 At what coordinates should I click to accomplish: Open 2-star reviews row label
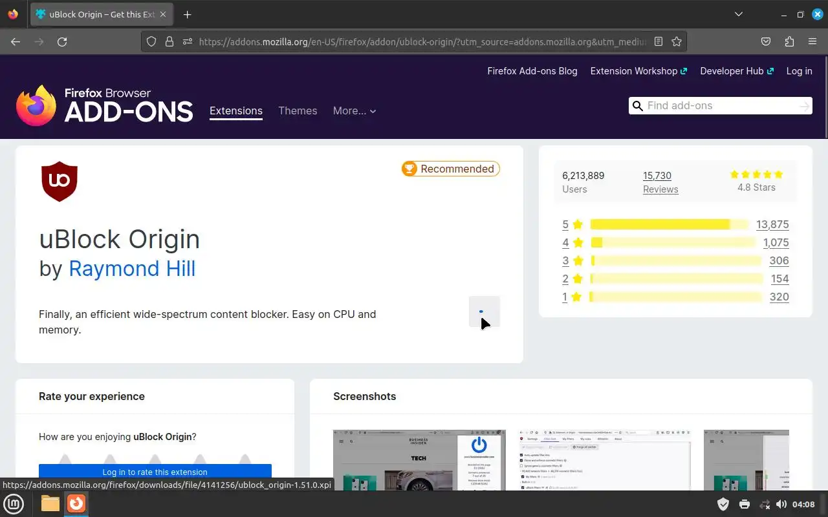[x=572, y=279]
